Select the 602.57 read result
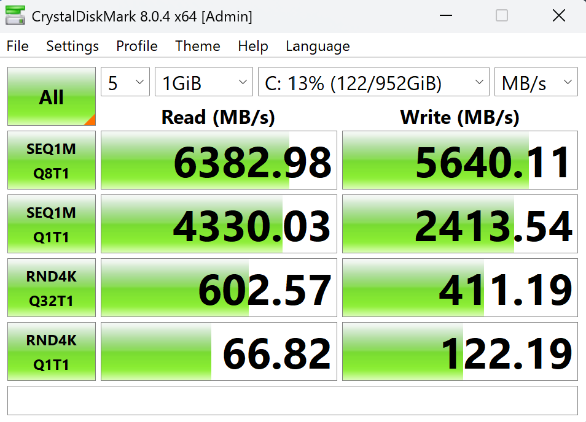 (219, 288)
